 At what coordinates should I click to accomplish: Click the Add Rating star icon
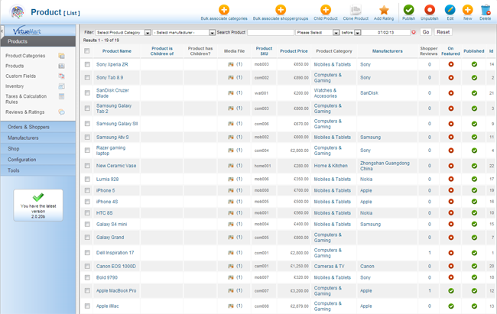coord(384,11)
